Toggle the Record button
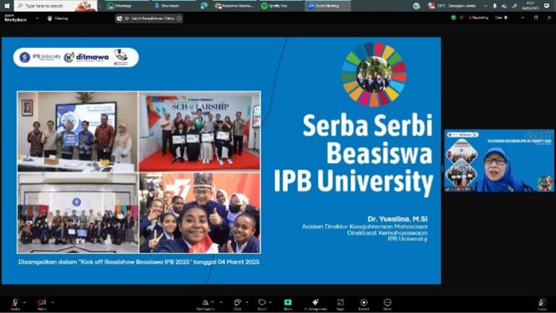This screenshot has height=313, width=556. [x=363, y=303]
